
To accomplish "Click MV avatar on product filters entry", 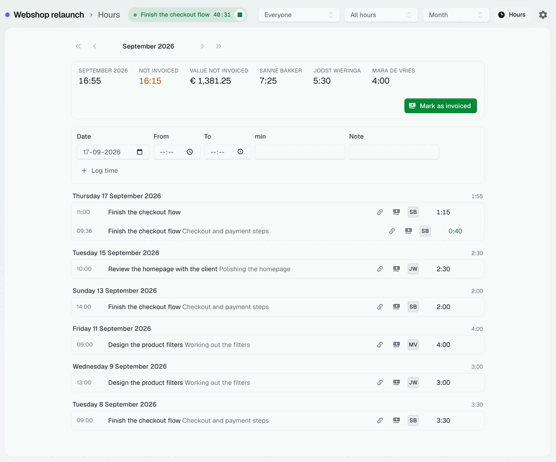I will pyautogui.click(x=413, y=344).
